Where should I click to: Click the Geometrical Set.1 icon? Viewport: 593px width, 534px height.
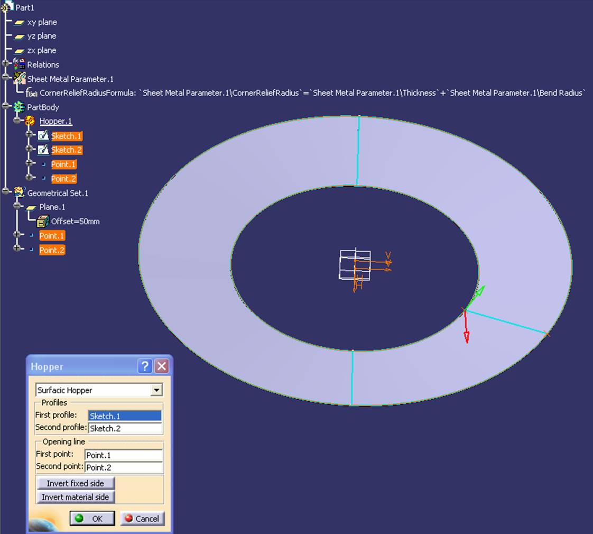[19, 192]
